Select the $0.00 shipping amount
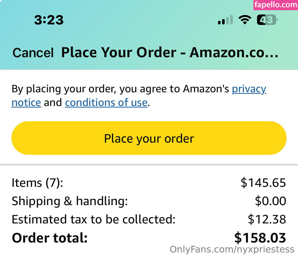 270,201
